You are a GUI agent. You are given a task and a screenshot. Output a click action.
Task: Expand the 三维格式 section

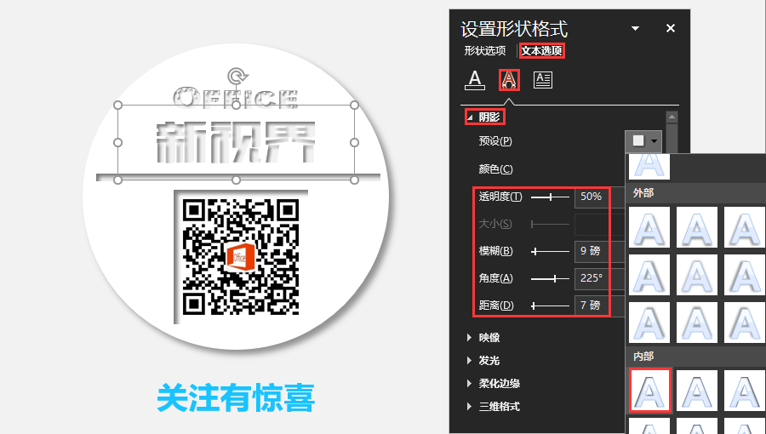pos(469,407)
